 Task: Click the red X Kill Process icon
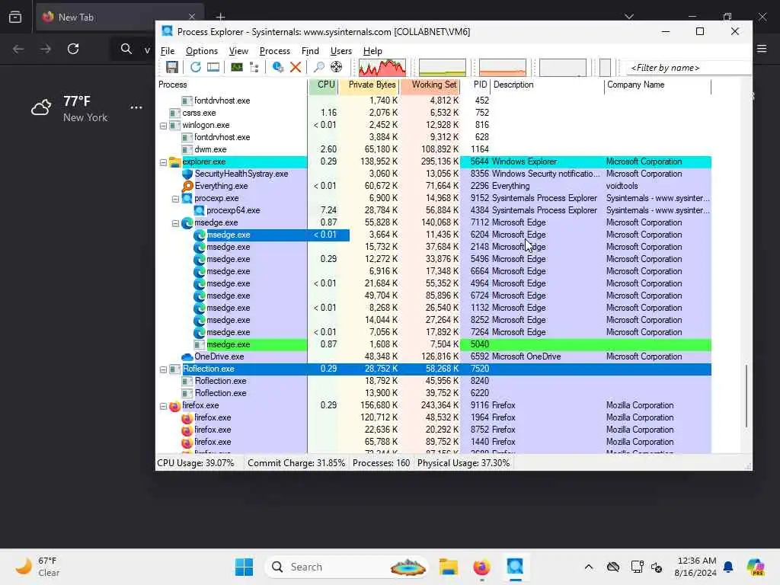tap(296, 67)
